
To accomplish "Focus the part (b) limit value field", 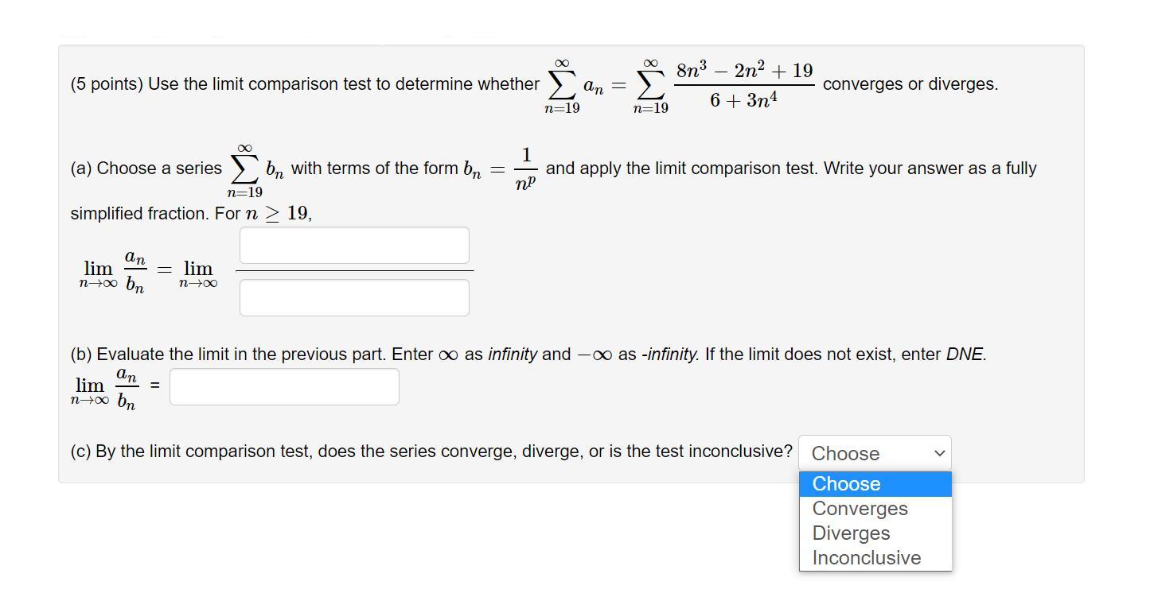I will [x=284, y=386].
